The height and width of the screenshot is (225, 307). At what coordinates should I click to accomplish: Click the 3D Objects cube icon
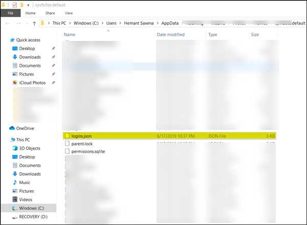15,148
